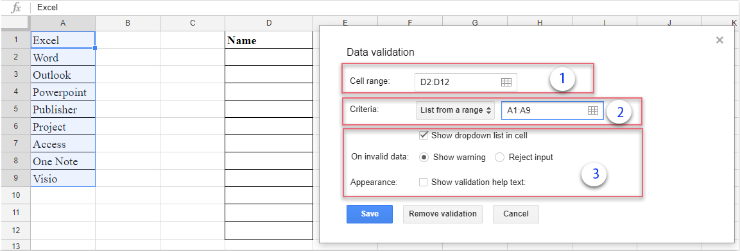Image resolution: width=740 pixels, height=251 pixels.
Task: Select empty cell C5
Action: pyautogui.click(x=193, y=109)
